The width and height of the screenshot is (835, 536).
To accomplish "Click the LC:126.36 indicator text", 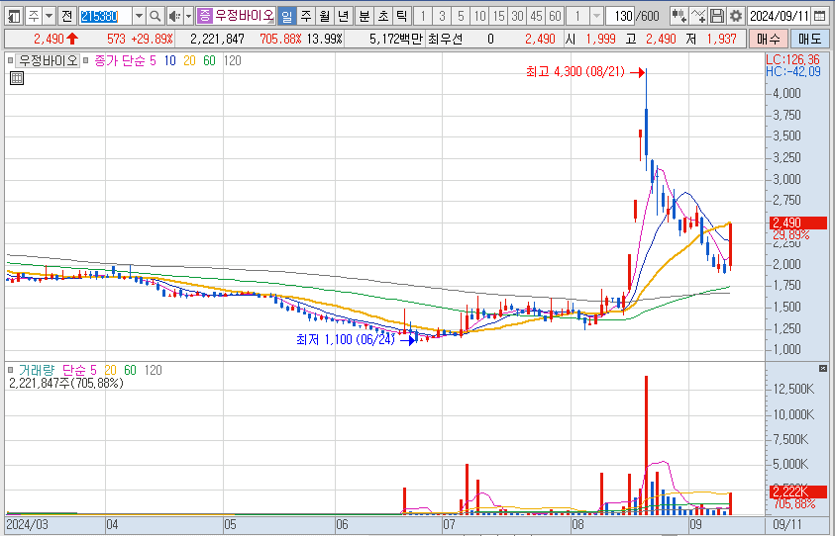I will [x=793, y=59].
